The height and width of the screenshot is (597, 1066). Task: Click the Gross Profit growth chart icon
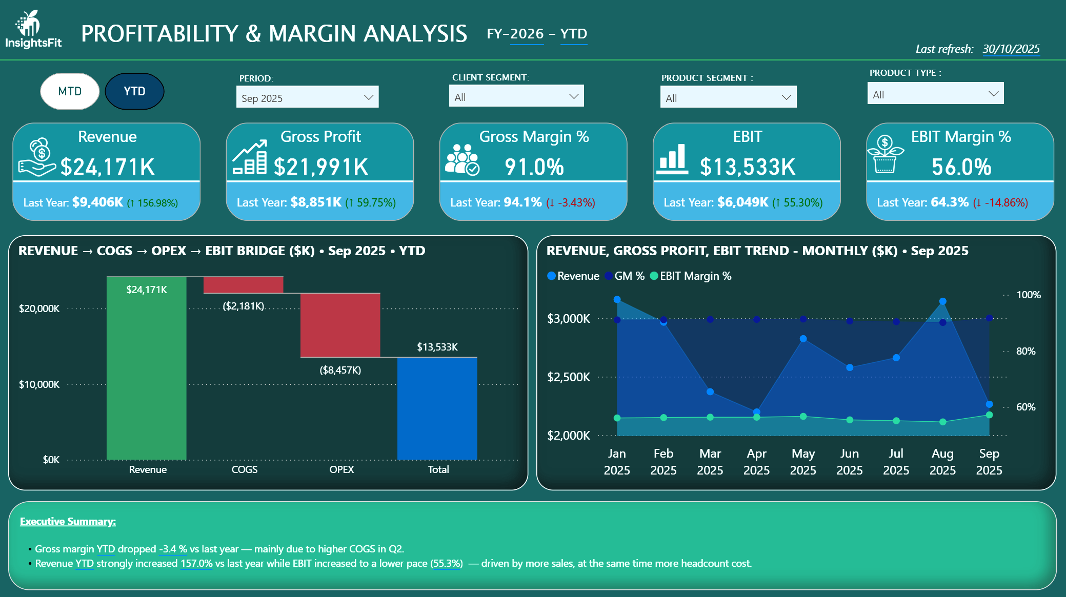click(250, 157)
